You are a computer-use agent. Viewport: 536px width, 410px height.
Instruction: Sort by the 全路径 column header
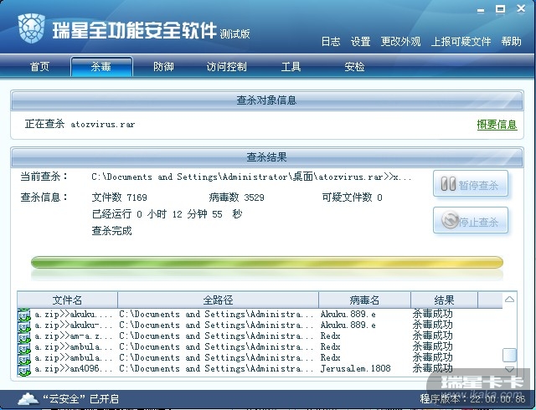tap(218, 300)
